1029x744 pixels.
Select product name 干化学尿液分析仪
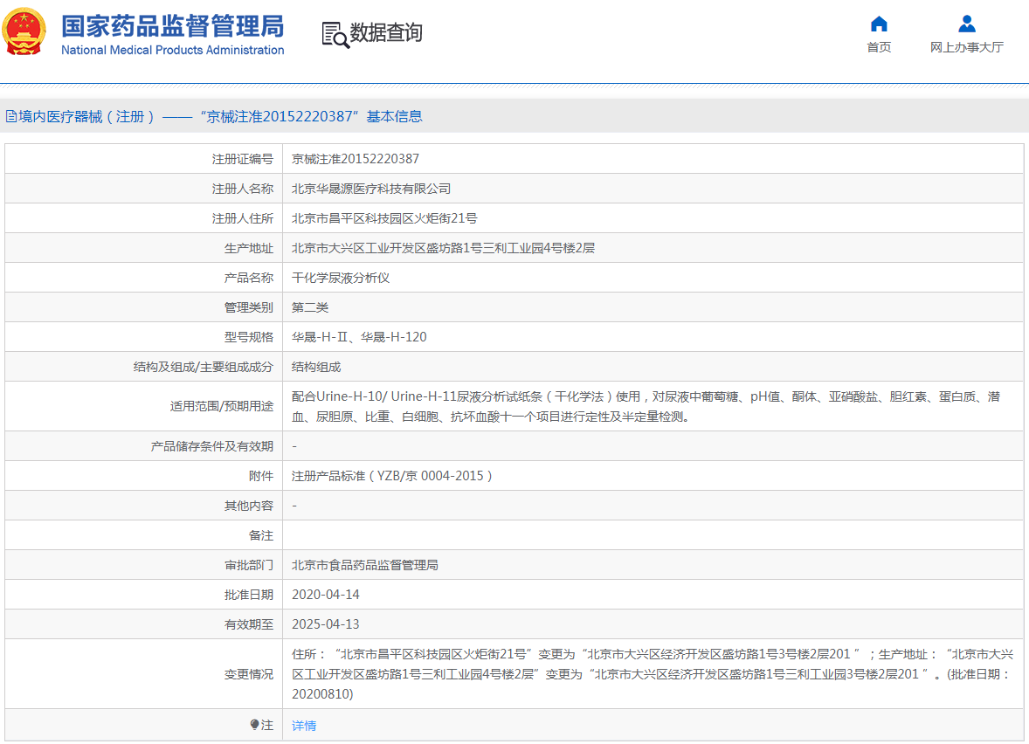[341, 279]
